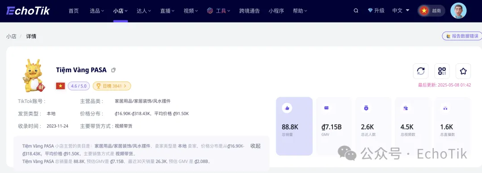This screenshot has height=173, width=482.
Task: Click 最后更新: 2025-05-08 01:42 text
Action: pos(445,85)
